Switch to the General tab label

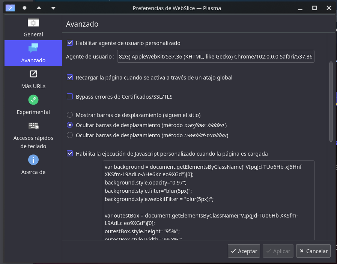coord(33,34)
